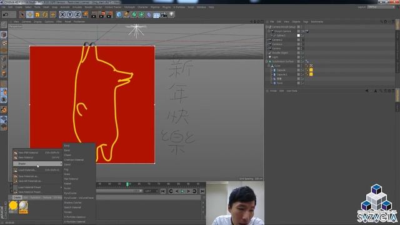Open the Create tab of Material Manager
This screenshot has width=400, height=225.
click(17, 197)
